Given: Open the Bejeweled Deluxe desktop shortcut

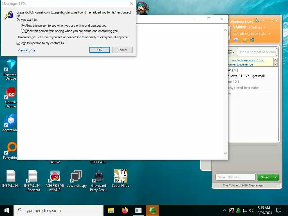Looking at the screenshot, I should [10, 70].
